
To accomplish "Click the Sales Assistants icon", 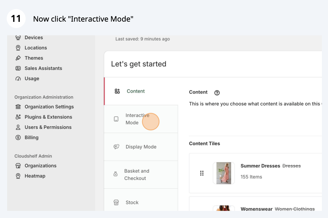I will [x=18, y=68].
